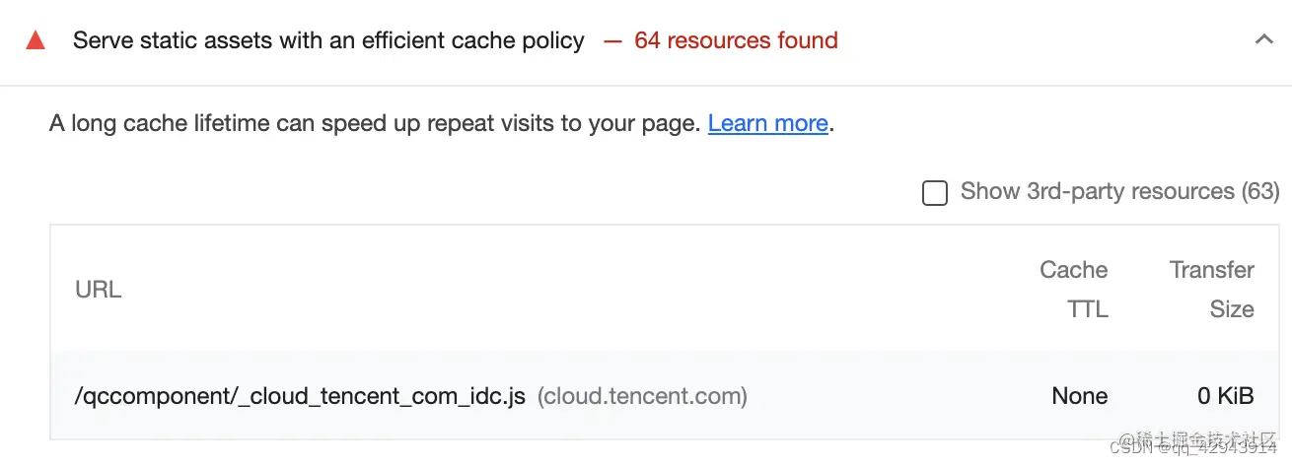Screen dimensions: 1292x465
Task: Collapse the cache policy audit chevron
Action: pyautogui.click(x=1263, y=40)
